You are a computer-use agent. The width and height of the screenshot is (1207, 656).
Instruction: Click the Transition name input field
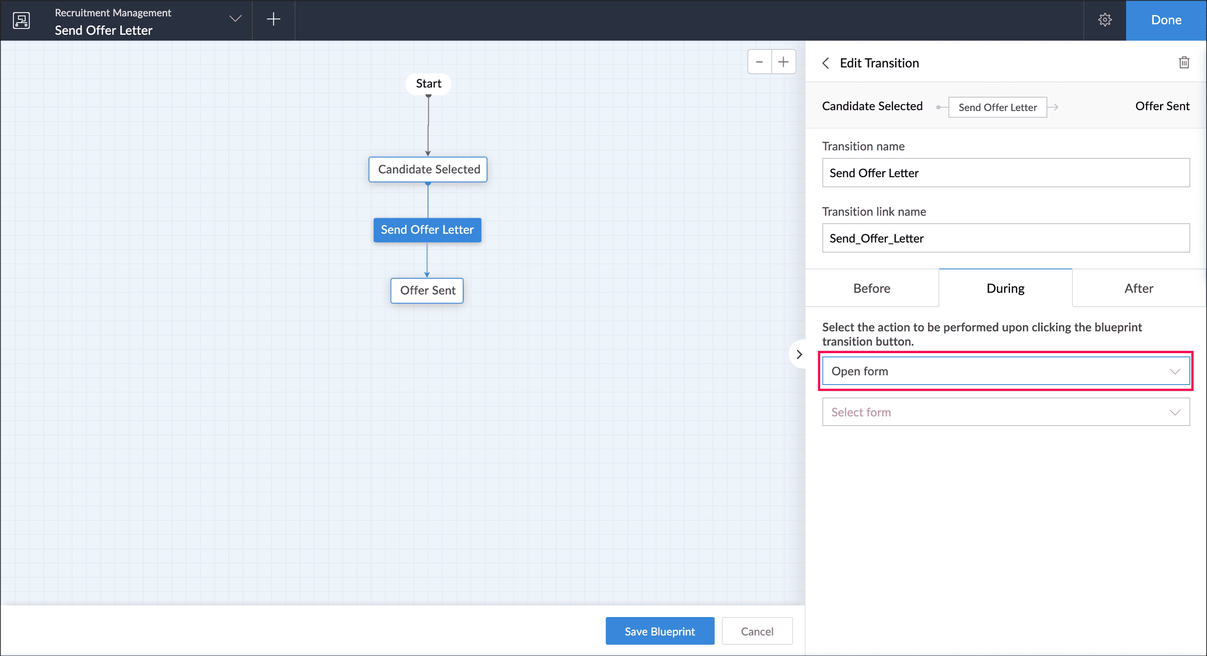[x=1005, y=173]
